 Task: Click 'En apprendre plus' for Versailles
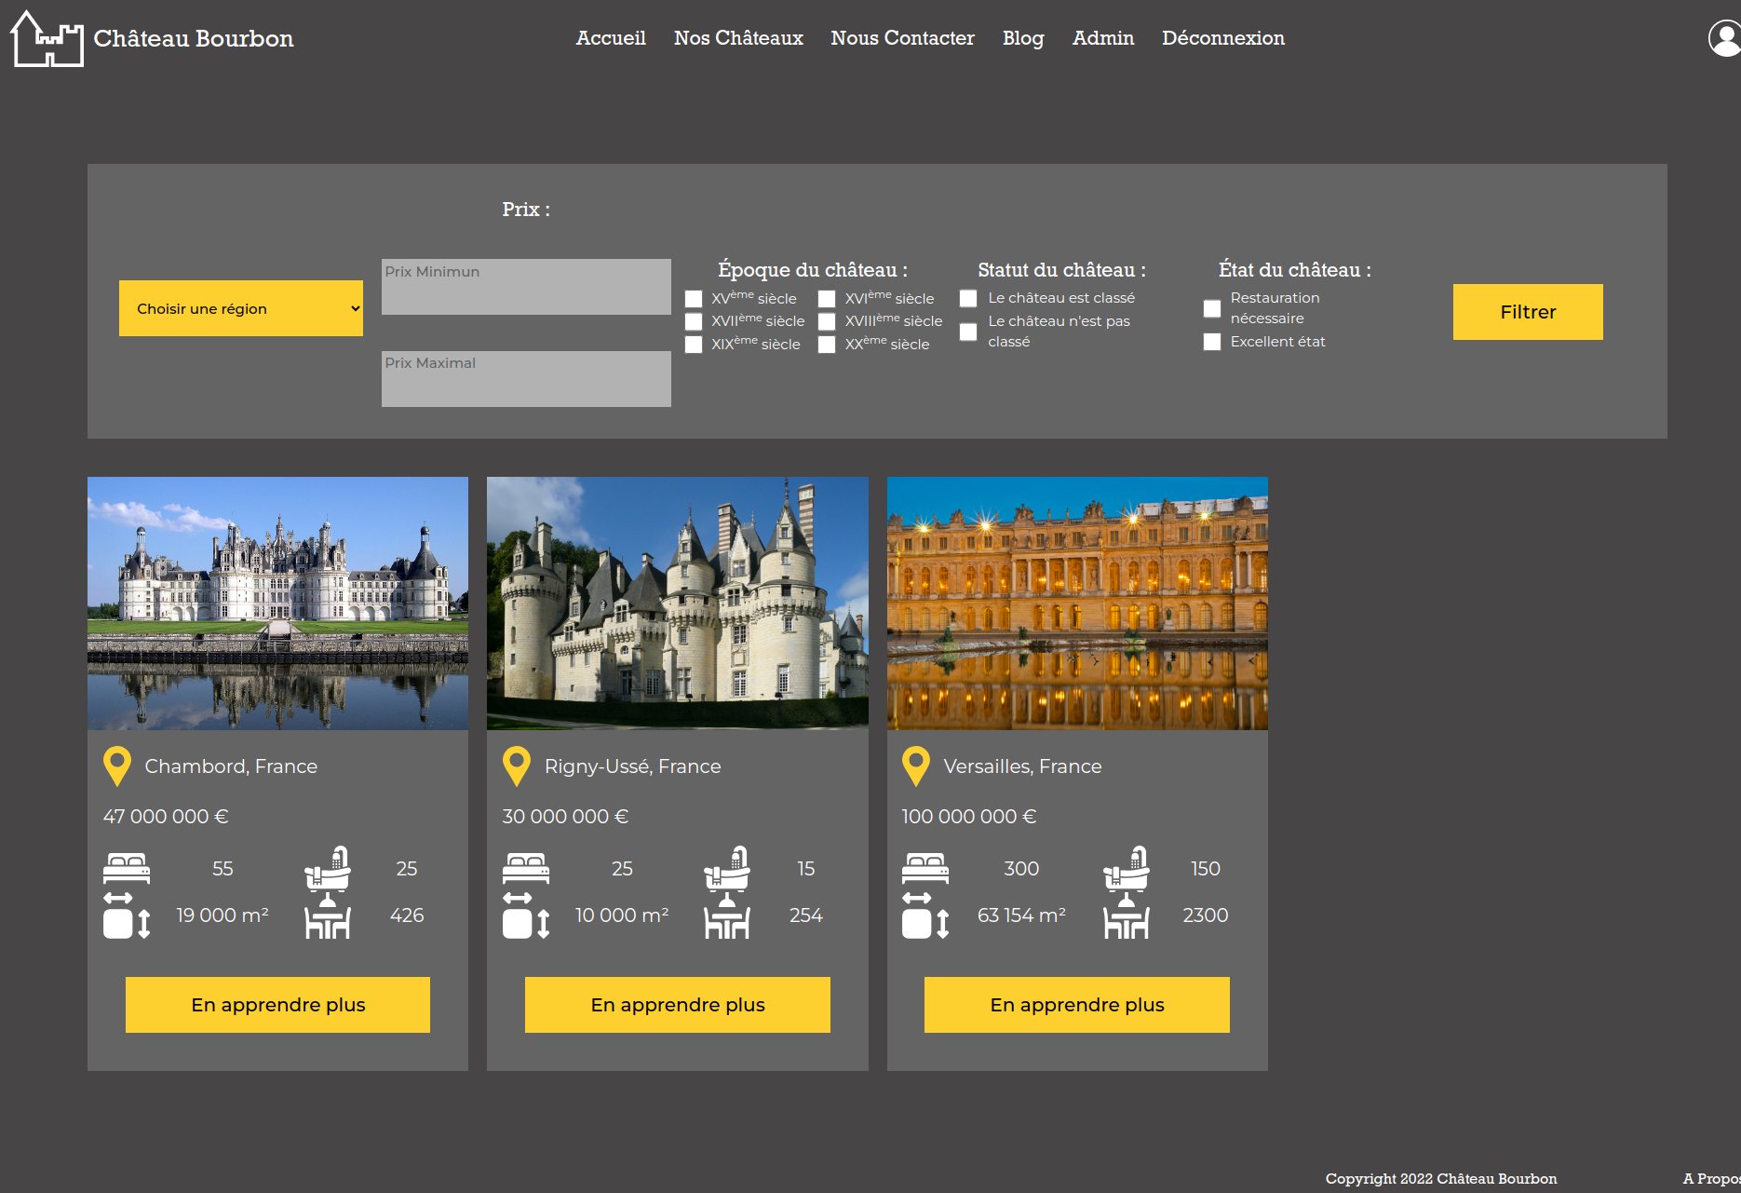pos(1077,1005)
